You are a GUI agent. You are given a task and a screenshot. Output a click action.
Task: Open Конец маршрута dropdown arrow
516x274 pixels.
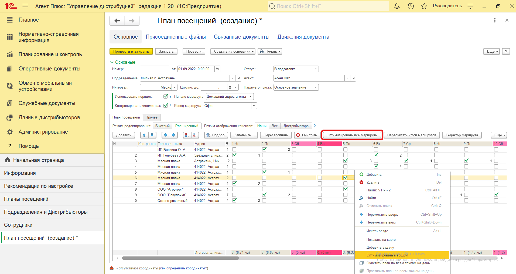click(254, 106)
